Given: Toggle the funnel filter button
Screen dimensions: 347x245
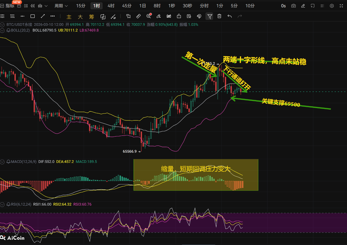Looking at the screenshot, I should (x=210, y=16).
